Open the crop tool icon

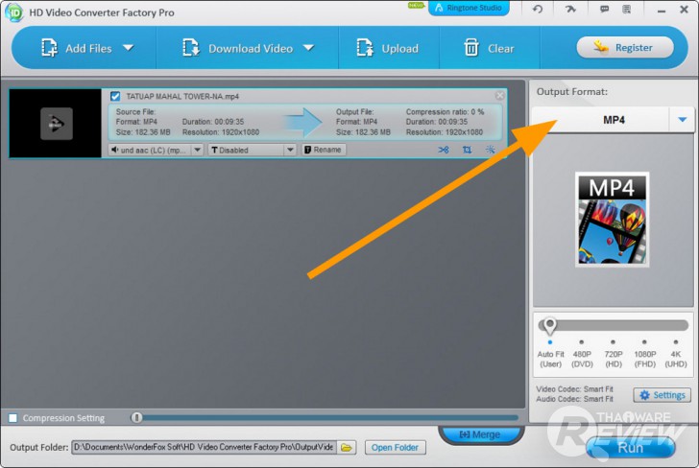coord(467,150)
